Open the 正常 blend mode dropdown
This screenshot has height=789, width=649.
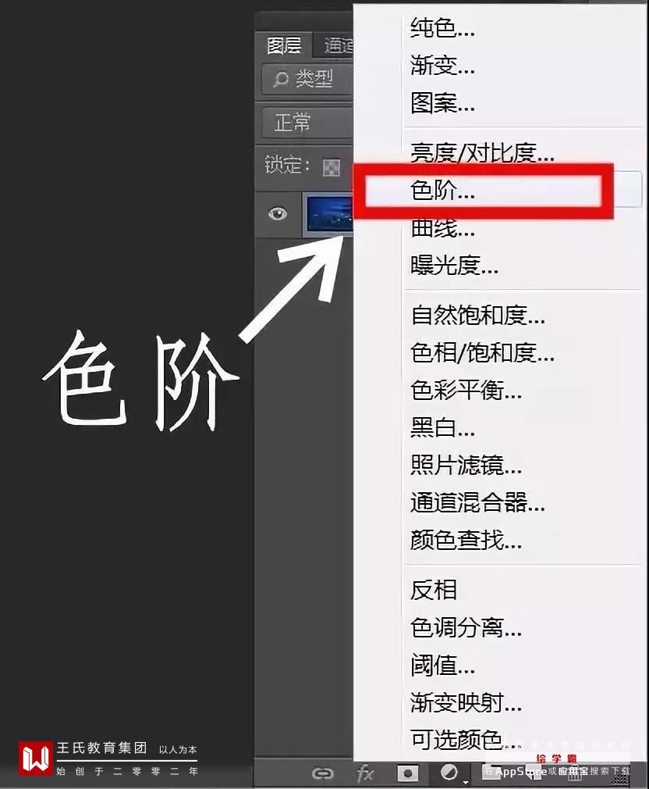click(x=307, y=123)
